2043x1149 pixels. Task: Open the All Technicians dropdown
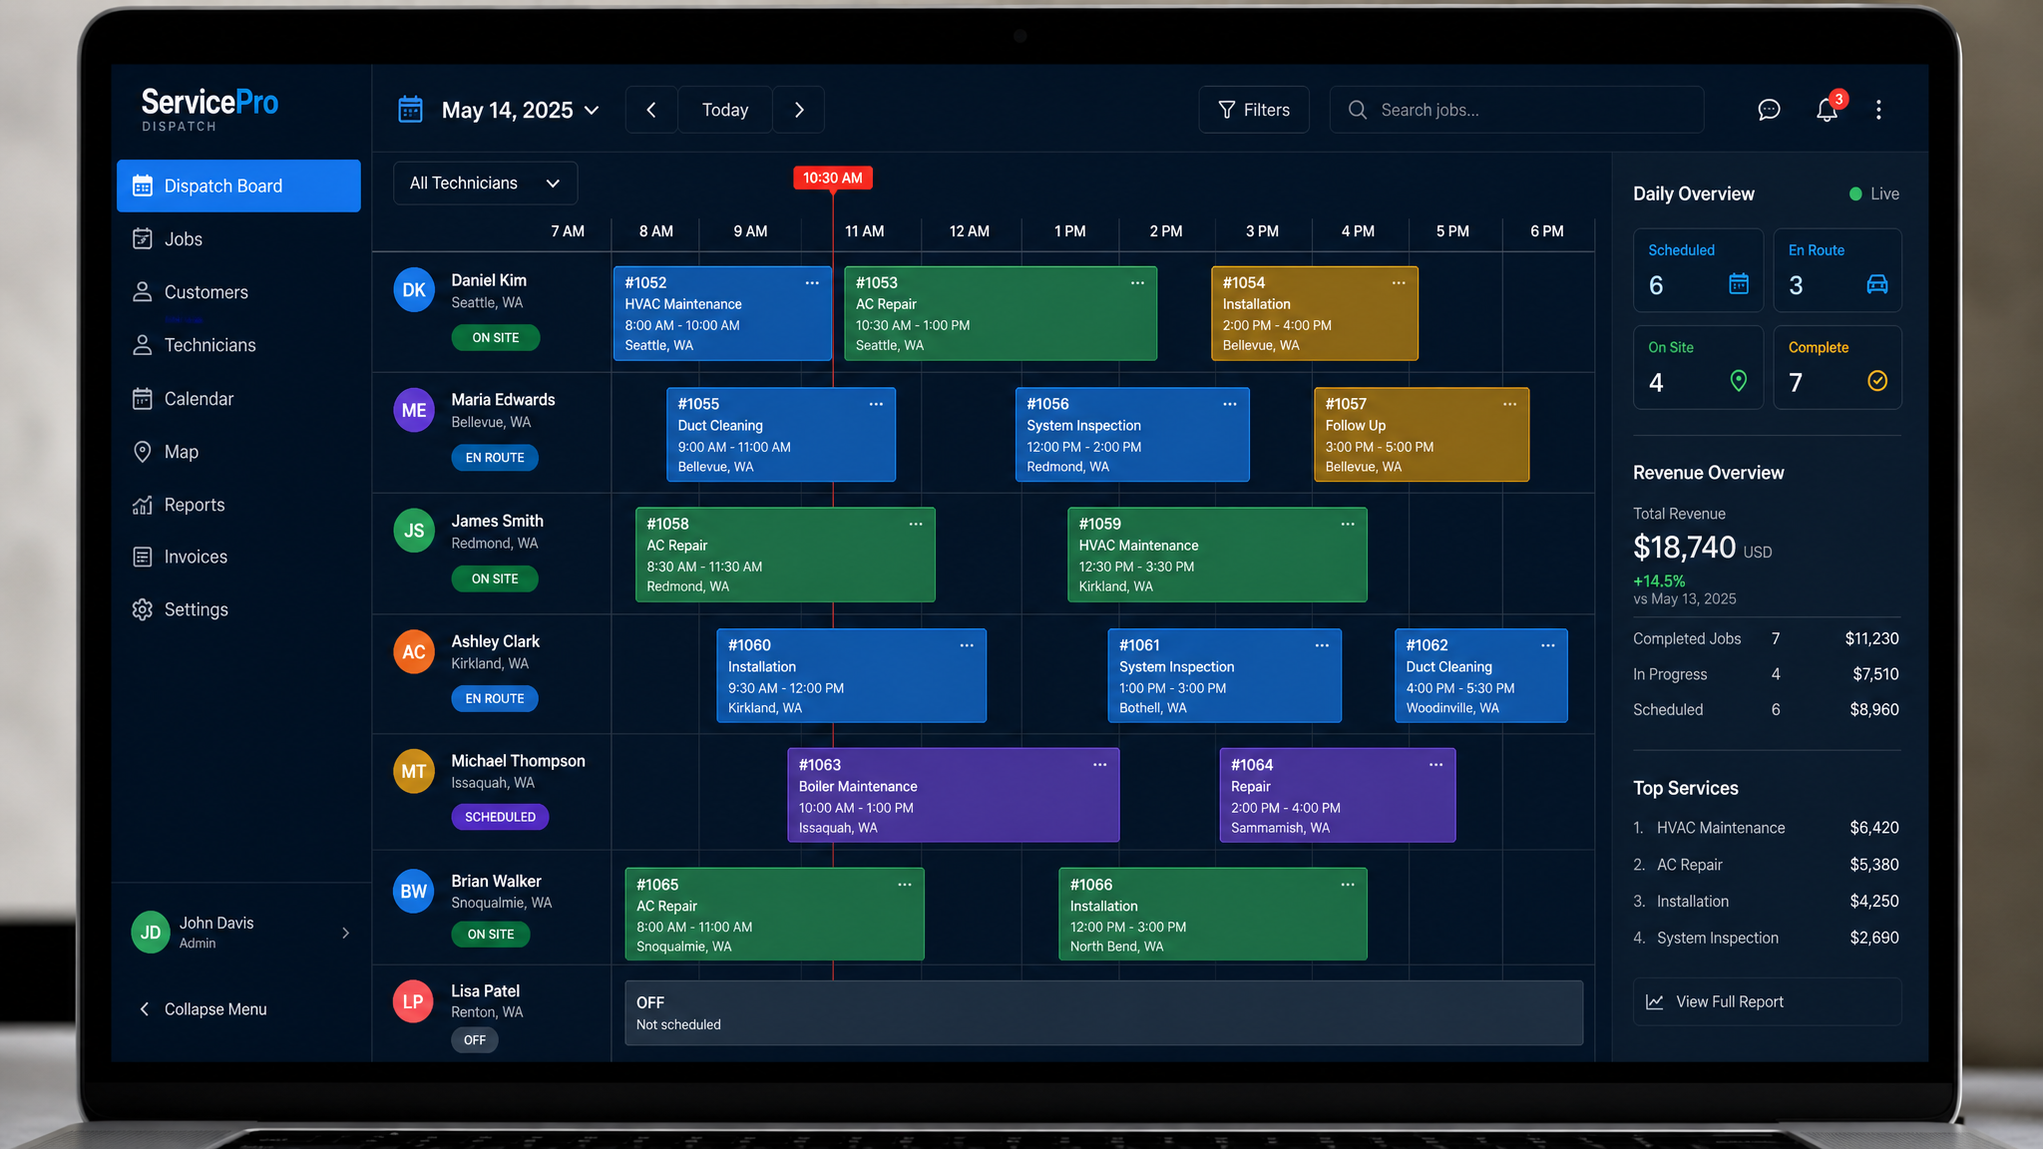[x=485, y=184]
